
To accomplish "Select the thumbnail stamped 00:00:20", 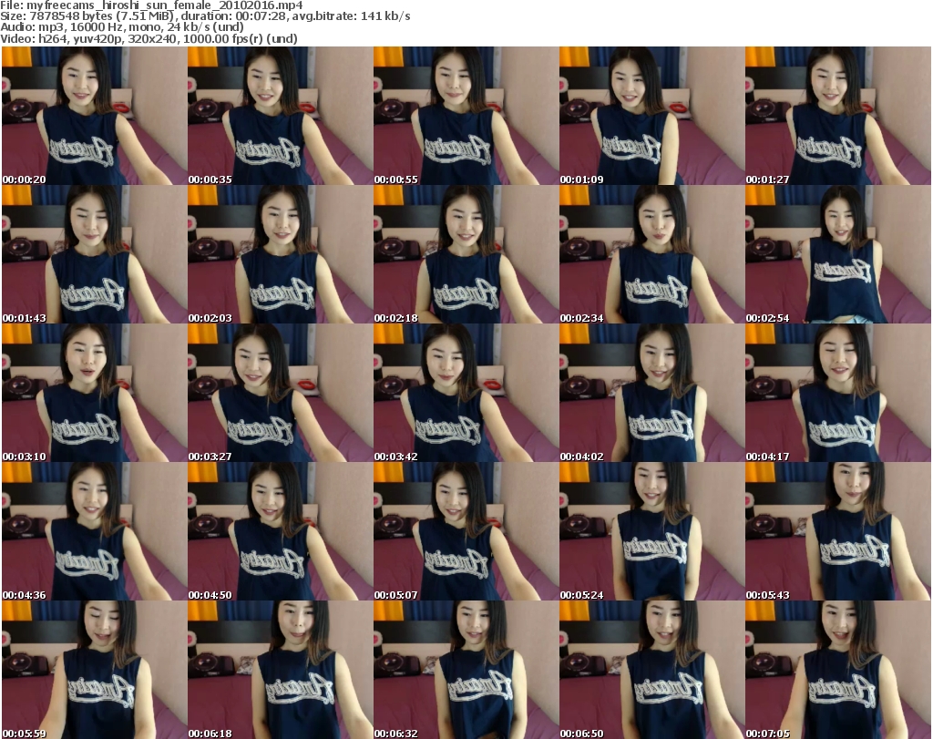I will pyautogui.click(x=94, y=116).
